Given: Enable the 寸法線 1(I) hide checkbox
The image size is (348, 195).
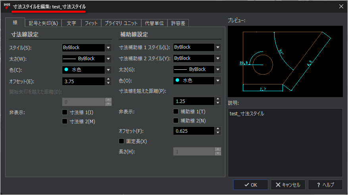Looking at the screenshot, I should 65,112.
